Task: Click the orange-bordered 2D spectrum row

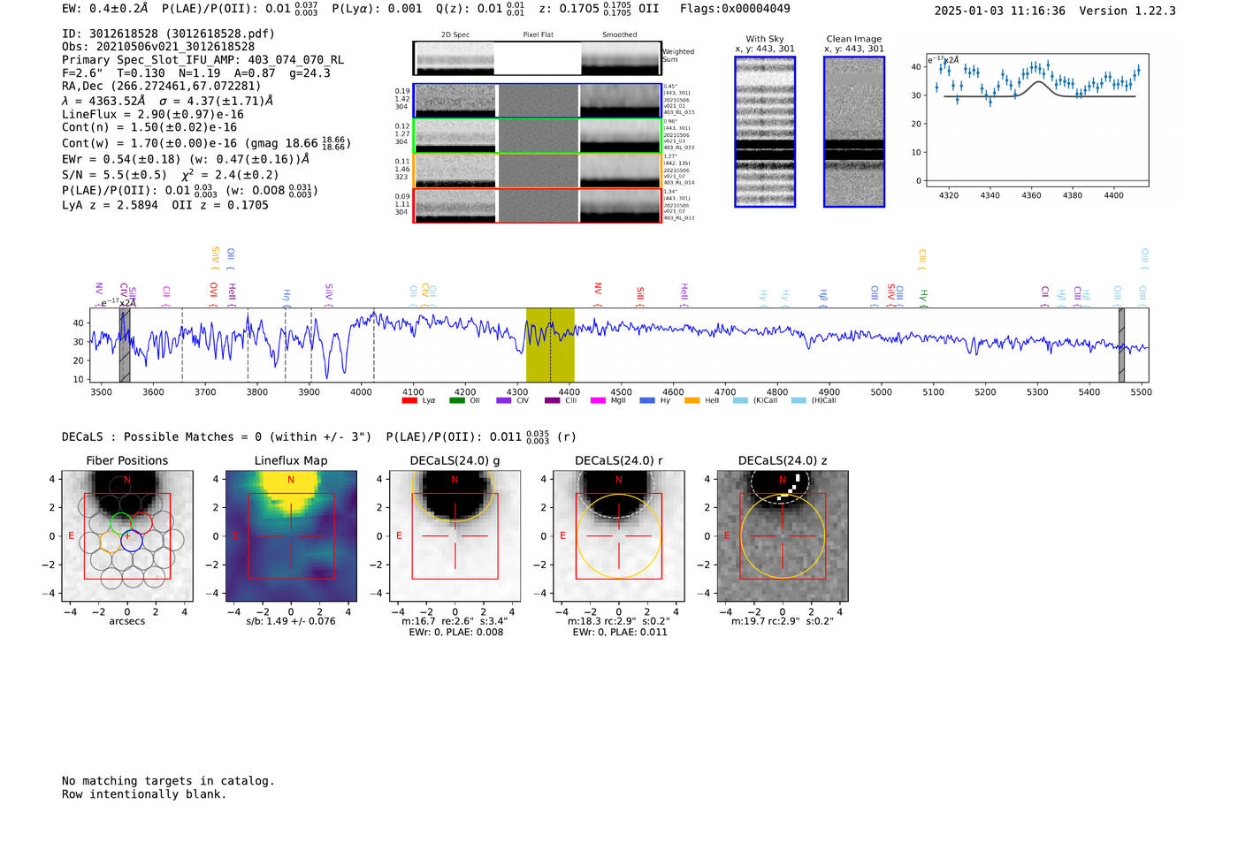Action: click(538, 171)
